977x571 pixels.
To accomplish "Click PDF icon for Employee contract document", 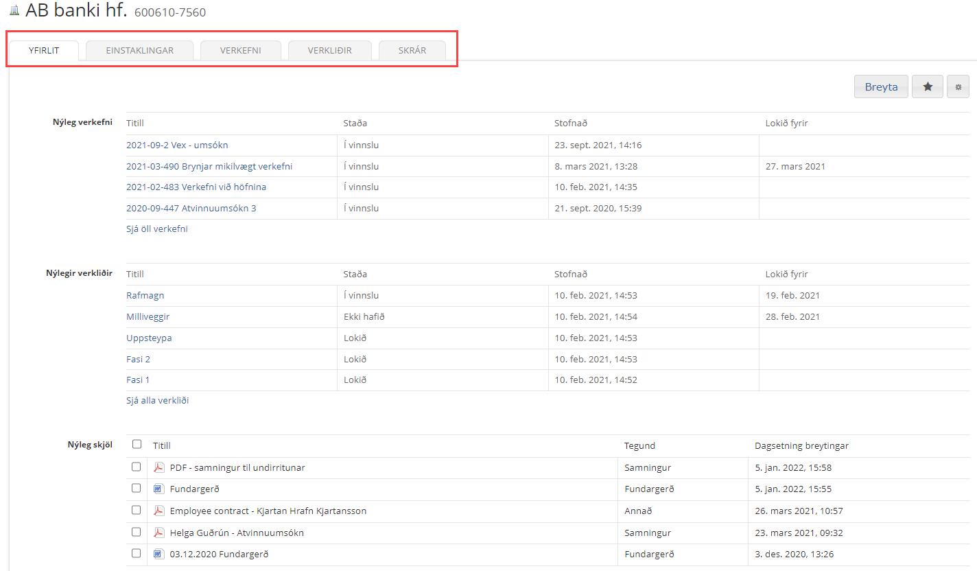I will point(158,511).
